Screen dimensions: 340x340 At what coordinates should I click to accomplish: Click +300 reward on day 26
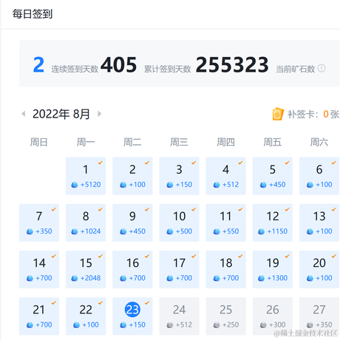point(277,324)
